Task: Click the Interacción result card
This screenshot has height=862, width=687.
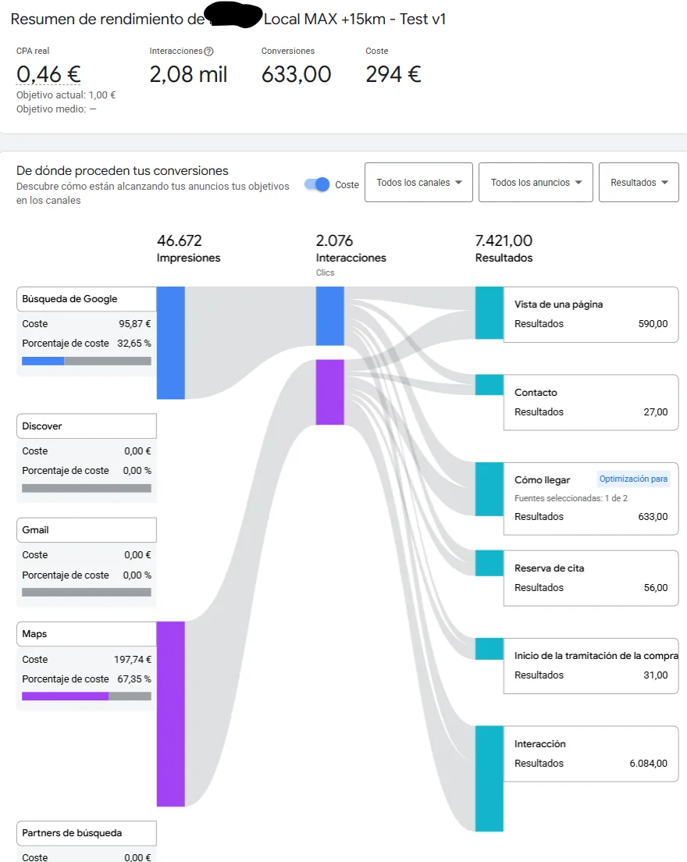Action: tap(591, 753)
